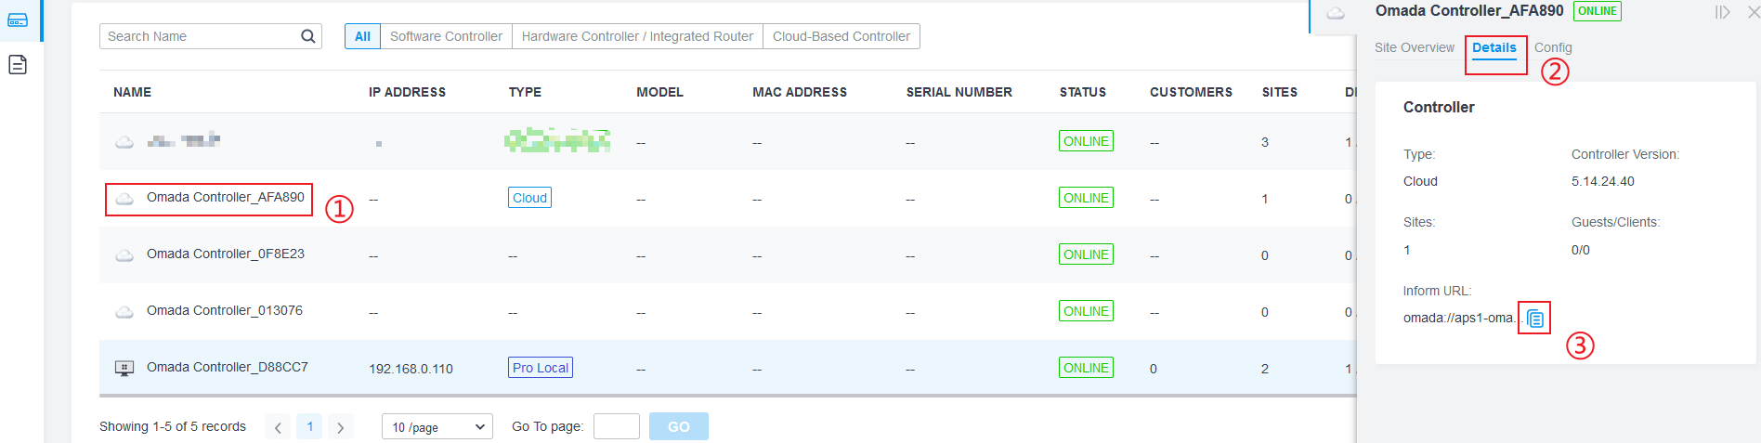Click ONLINE status of Omada Controller_AFA890 row
The image size is (1761, 443).
click(x=1086, y=198)
